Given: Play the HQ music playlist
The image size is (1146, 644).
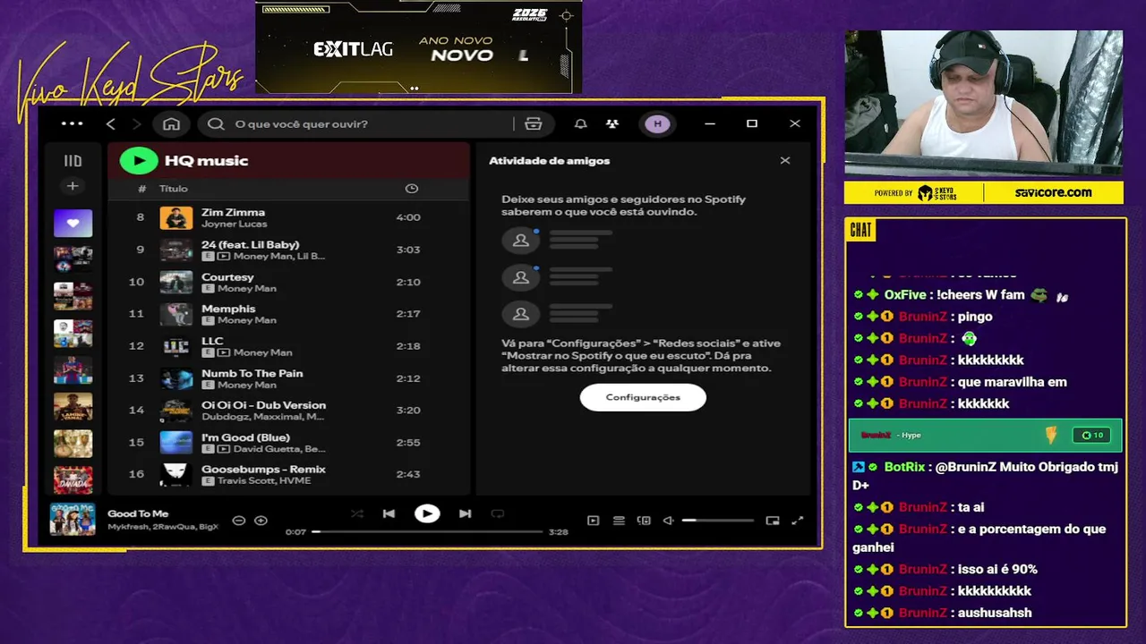Looking at the screenshot, I should 138,160.
